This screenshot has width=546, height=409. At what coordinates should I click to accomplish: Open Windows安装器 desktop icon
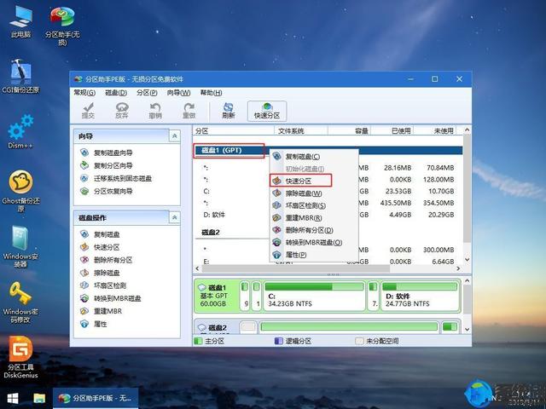pyautogui.click(x=20, y=246)
